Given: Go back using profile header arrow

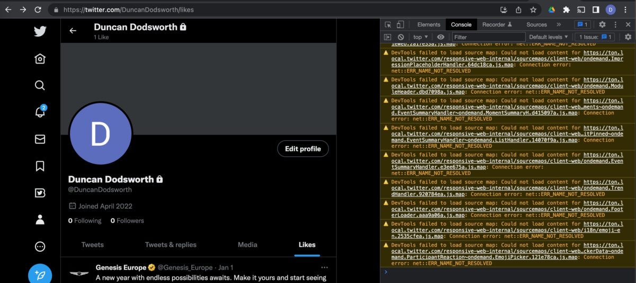Looking at the screenshot, I should coord(73,31).
